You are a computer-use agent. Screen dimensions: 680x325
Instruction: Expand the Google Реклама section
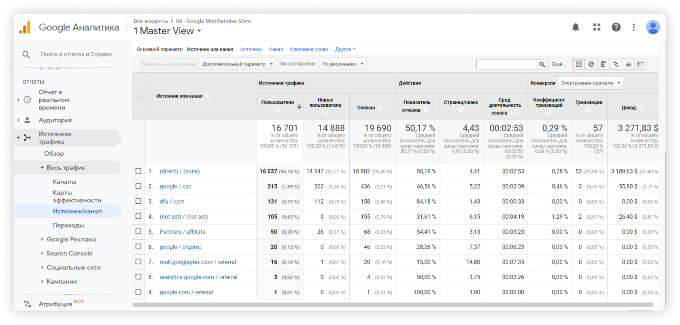point(42,239)
